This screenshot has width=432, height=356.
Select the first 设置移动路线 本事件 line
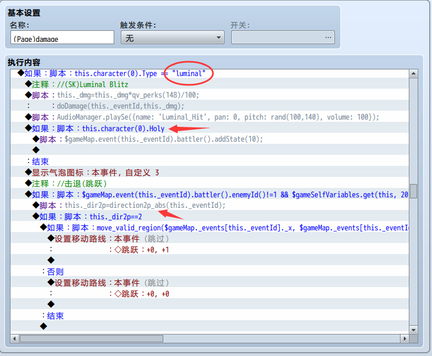[210, 239]
